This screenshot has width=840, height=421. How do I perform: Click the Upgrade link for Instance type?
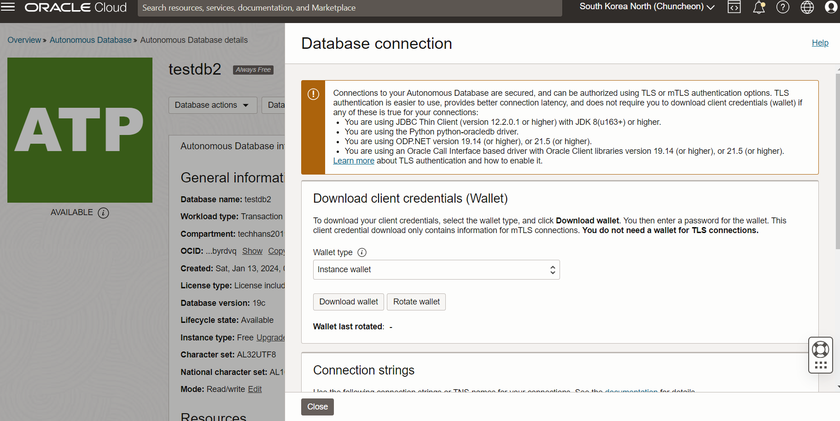(270, 338)
